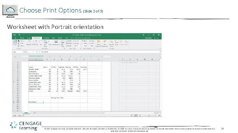Image resolution: width=238 pixels, height=133 pixels.
Task: Open theme Fonts options
Action: click(x=21, y=43)
